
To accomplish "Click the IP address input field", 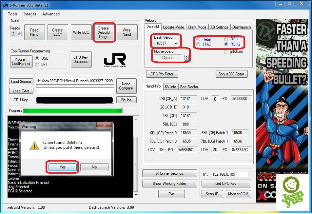I will coord(230,174).
